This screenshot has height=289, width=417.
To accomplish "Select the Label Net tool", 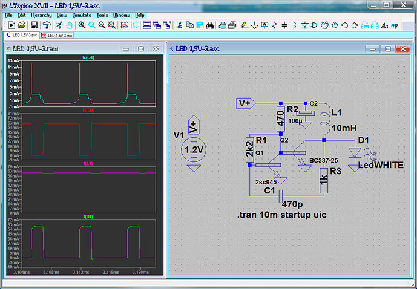I will [x=264, y=25].
